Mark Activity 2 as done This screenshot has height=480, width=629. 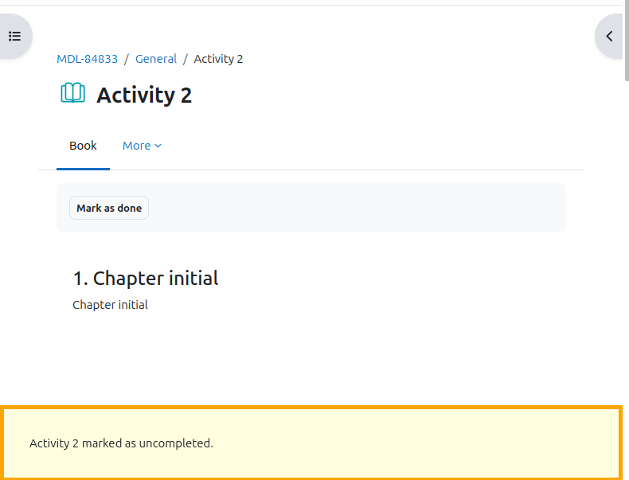pos(109,208)
